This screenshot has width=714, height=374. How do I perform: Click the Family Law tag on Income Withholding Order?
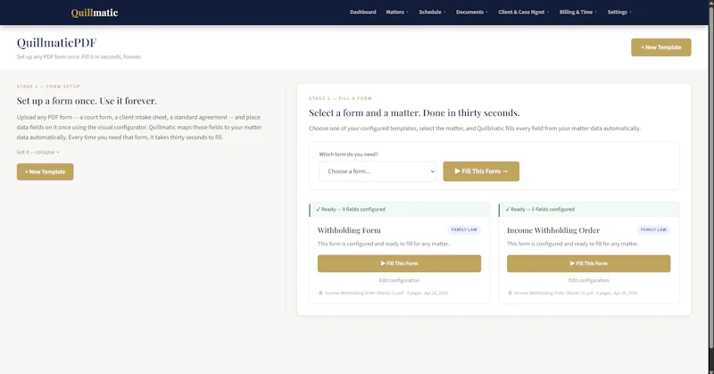653,229
